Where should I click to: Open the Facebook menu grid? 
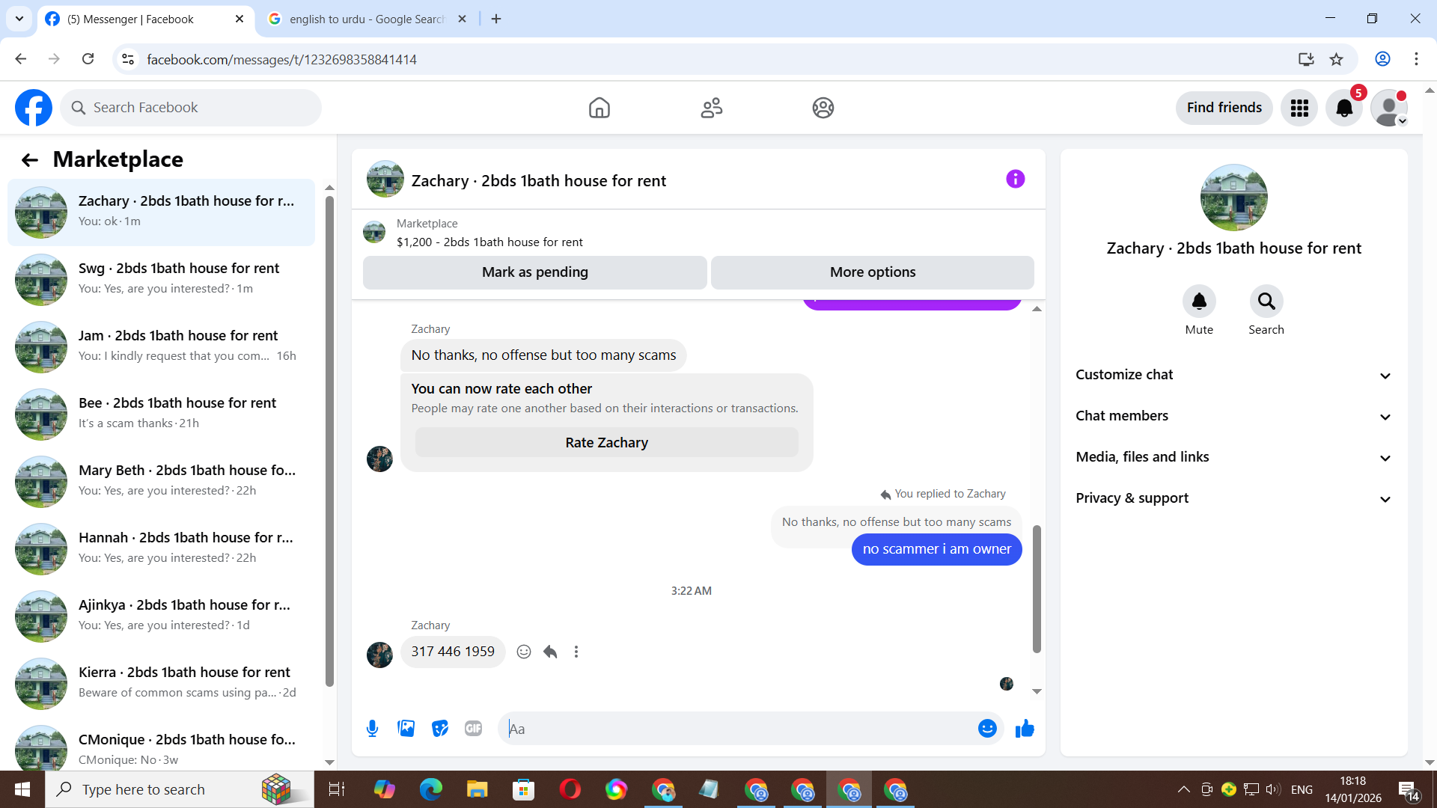pos(1299,108)
